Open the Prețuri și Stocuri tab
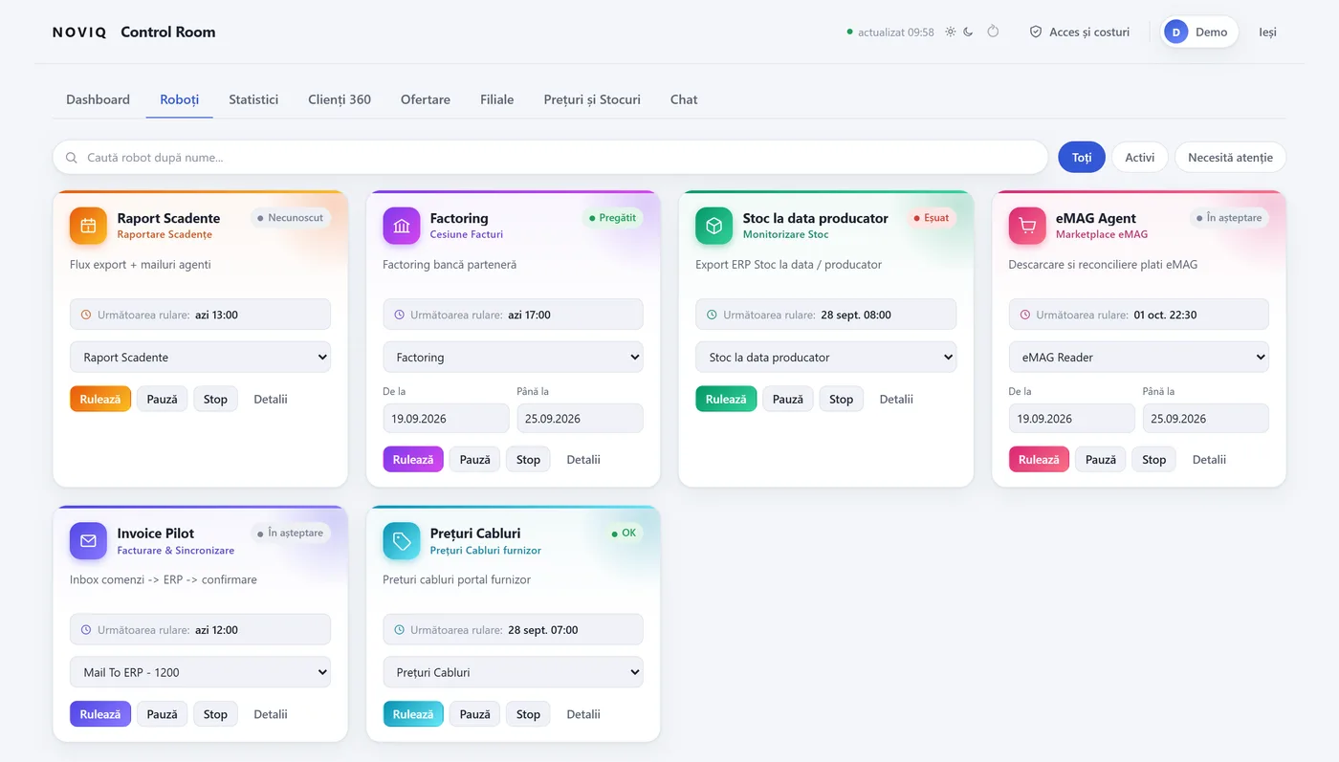The width and height of the screenshot is (1339, 762). (x=592, y=99)
